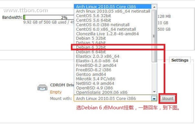Viewport: 195px width, 126px height.
Task: Click the Mount with combo box field
Action: [x=115, y=98]
